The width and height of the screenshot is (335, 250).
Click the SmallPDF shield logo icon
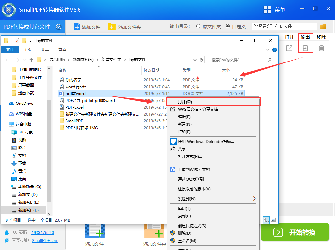9,10
